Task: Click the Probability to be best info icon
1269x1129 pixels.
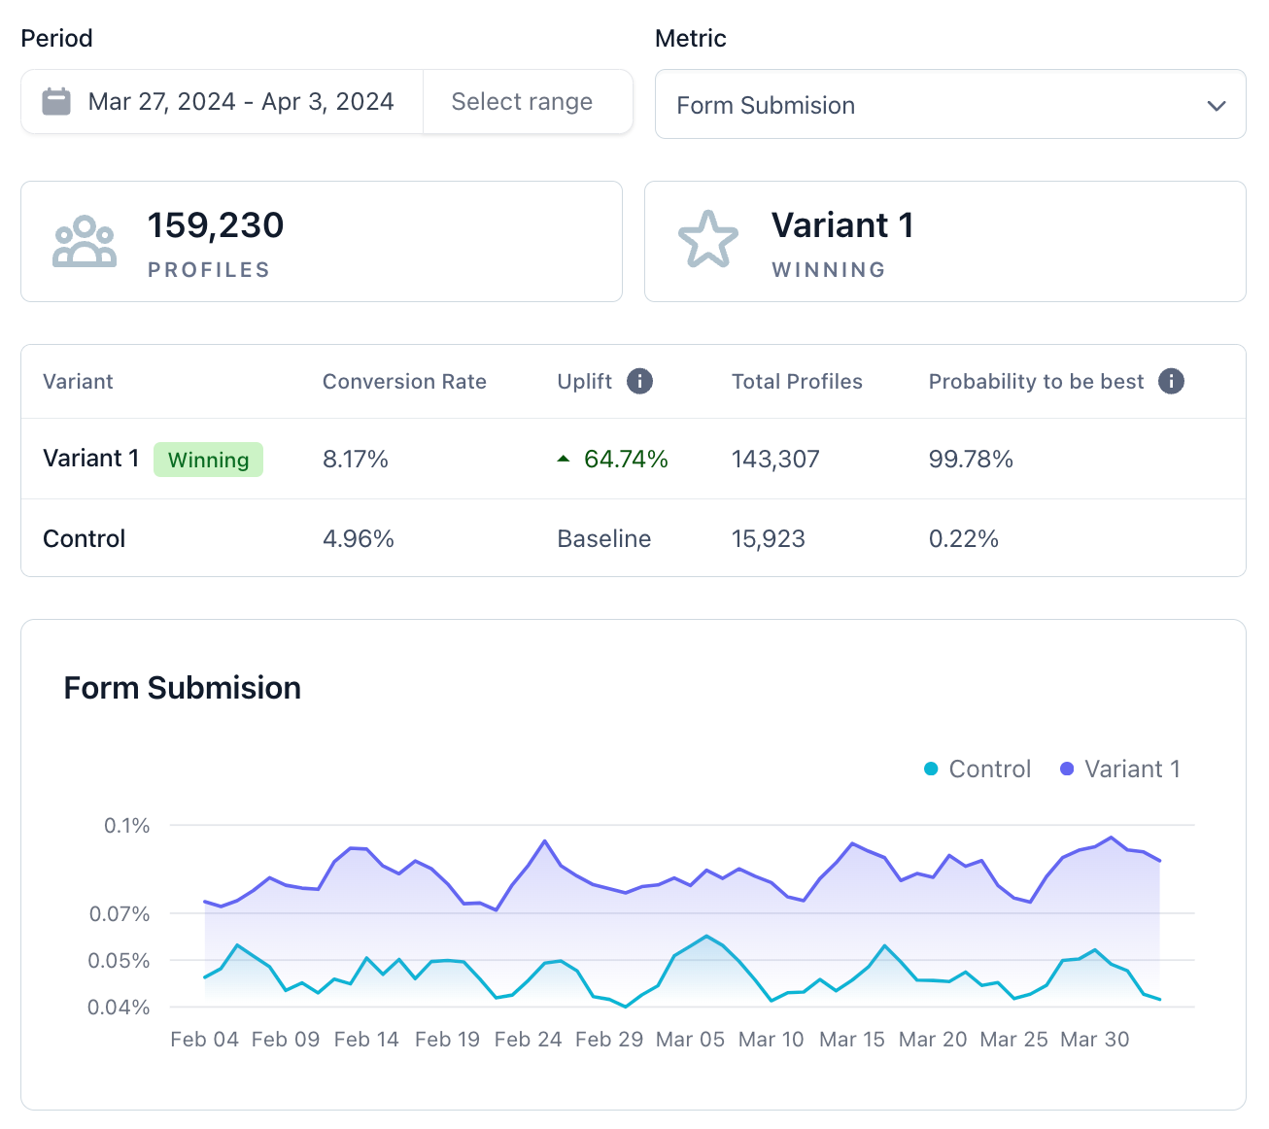Action: tap(1171, 381)
